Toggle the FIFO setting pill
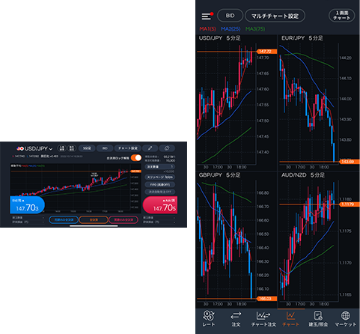Viewport: 360px width, 334px height. click(160, 185)
